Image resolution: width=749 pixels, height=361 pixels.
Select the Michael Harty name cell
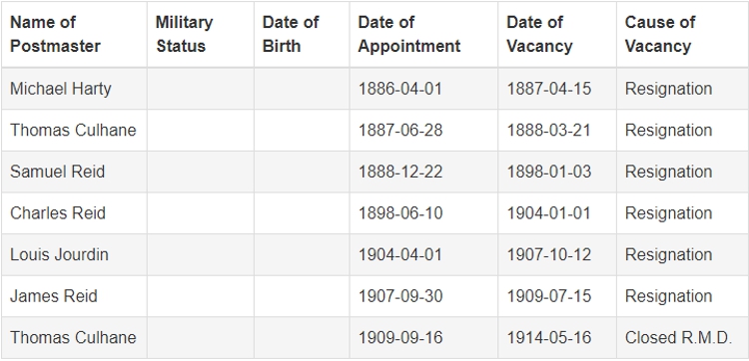tap(74, 89)
